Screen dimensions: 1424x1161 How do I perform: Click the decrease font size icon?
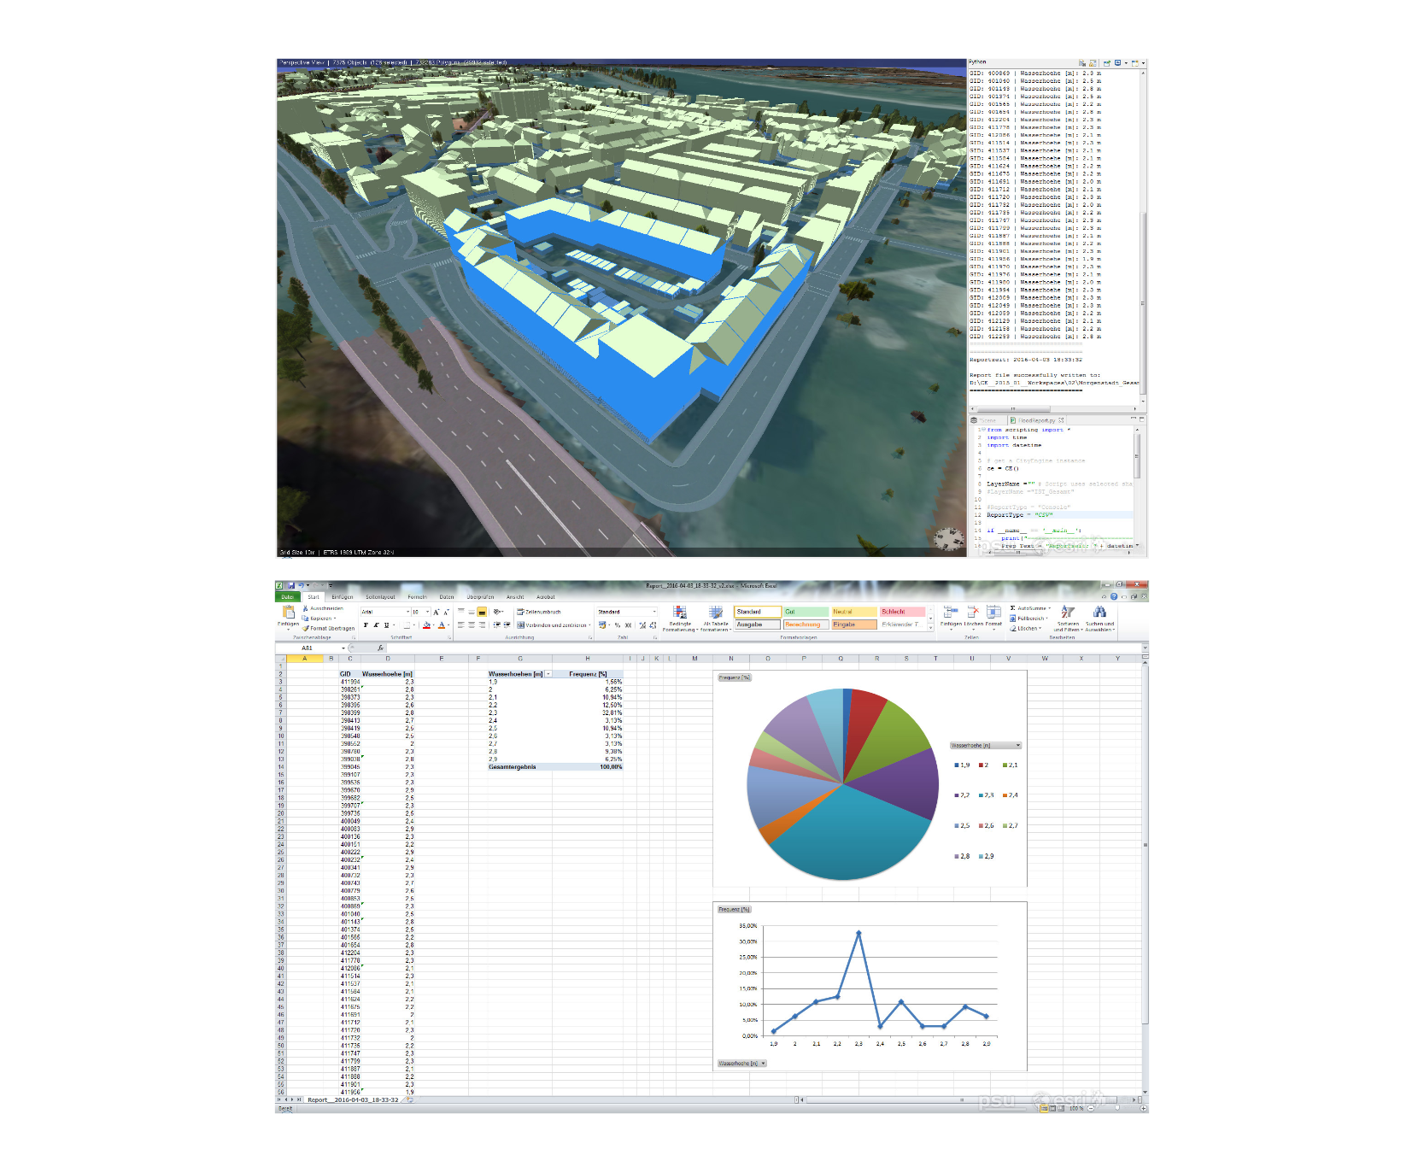click(x=446, y=612)
